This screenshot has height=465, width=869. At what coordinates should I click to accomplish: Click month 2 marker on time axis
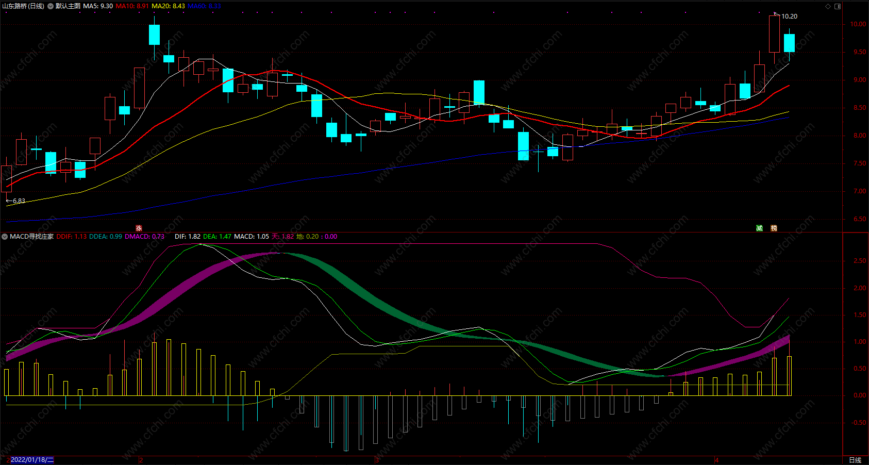[141, 460]
